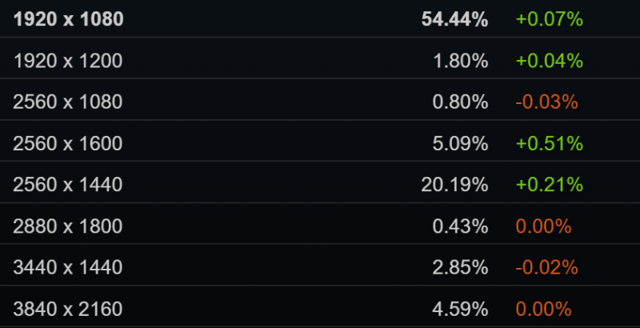This screenshot has height=328, width=640.
Task: Select the 1920 x 1200 resolution row label
Action: 68,61
